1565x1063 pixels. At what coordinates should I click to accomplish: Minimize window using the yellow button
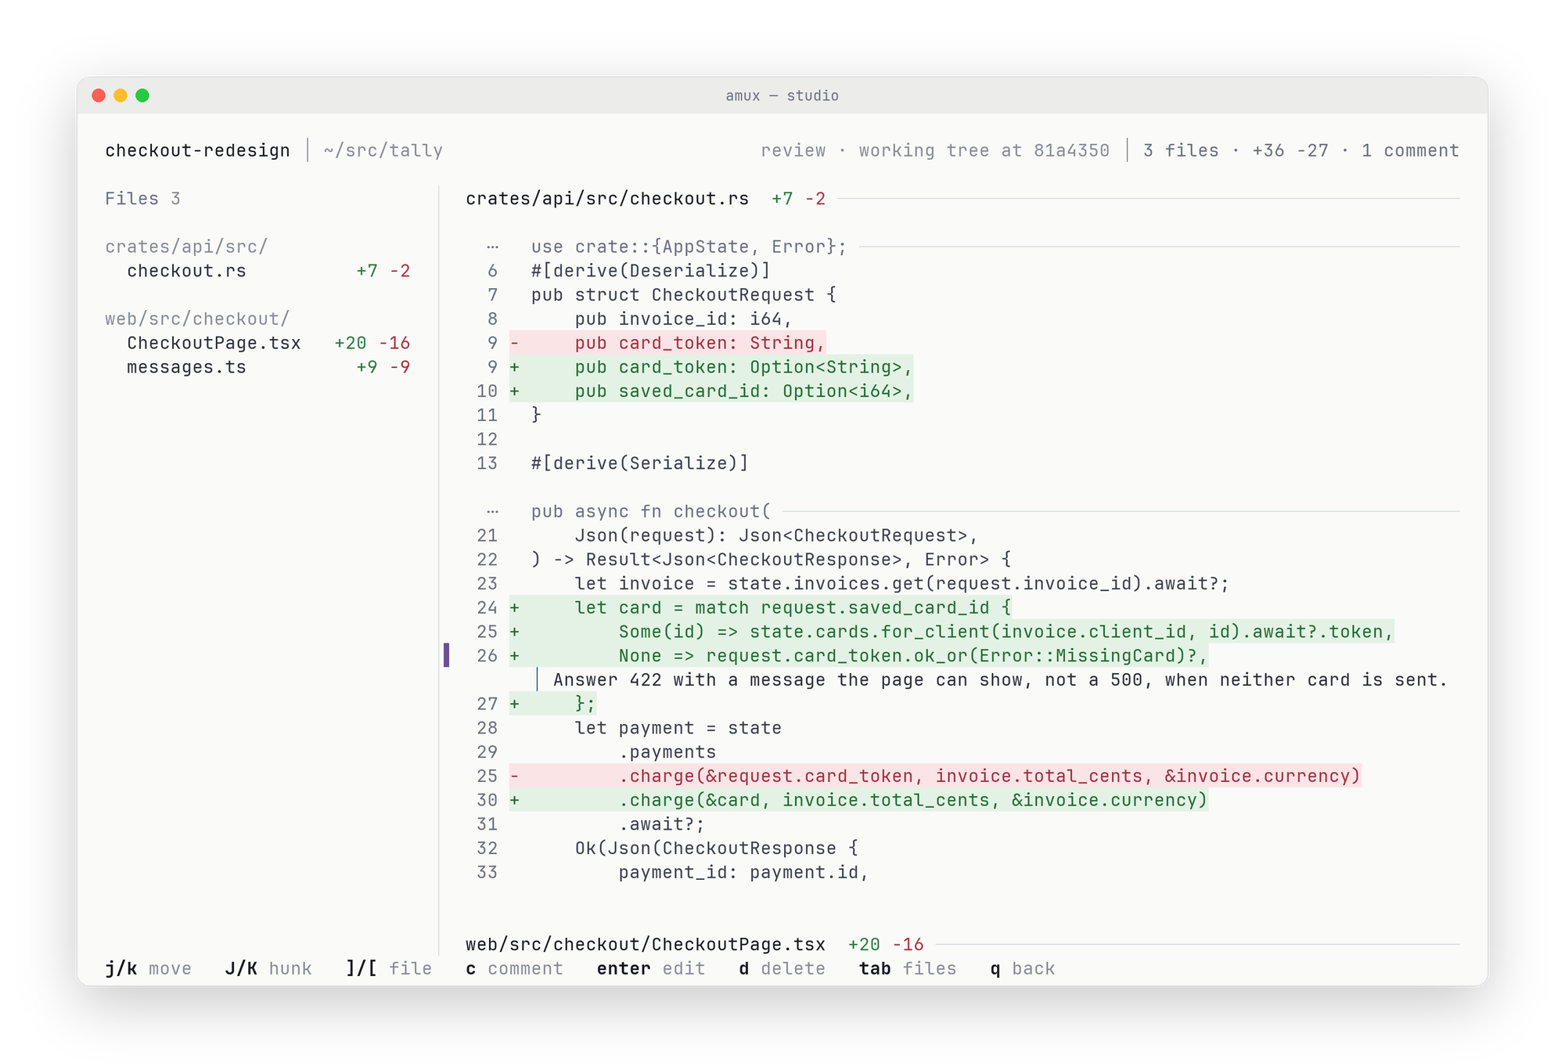(121, 95)
